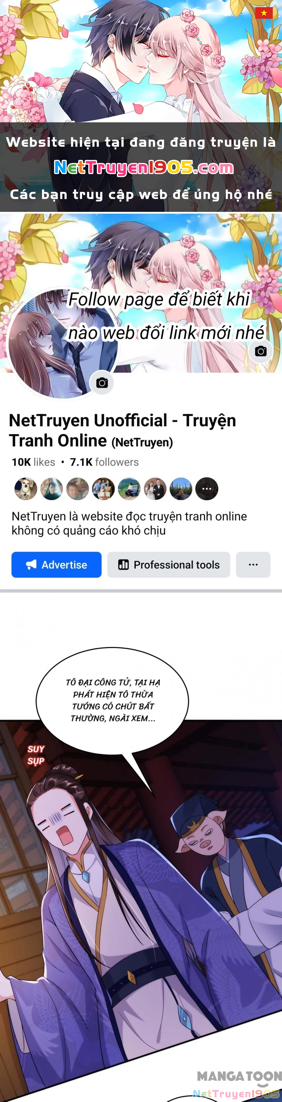Click the car photo follower avatar
Viewport: 282px width, 1102px height.
click(129, 489)
